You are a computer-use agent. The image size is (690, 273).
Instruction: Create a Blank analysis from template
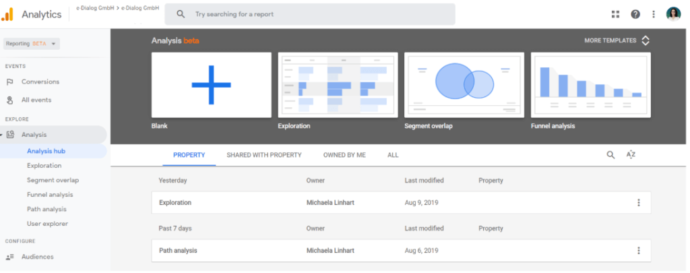211,85
